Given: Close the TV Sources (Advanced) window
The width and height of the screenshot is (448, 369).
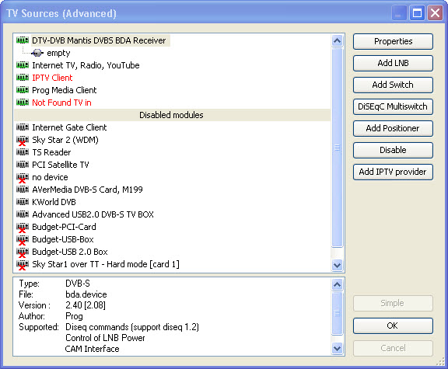Looking at the screenshot, I should pyautogui.click(x=435, y=13).
